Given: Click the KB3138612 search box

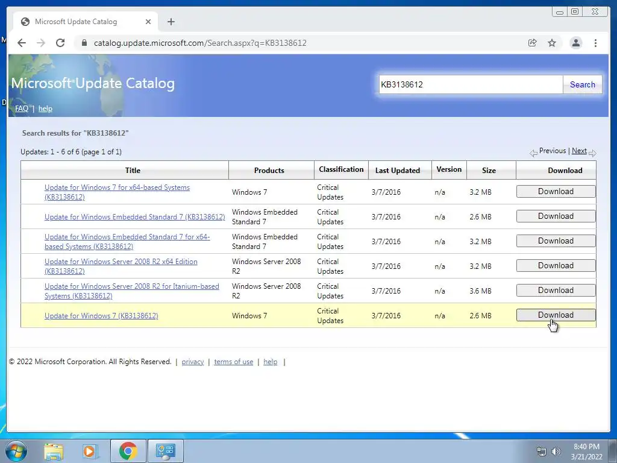Looking at the screenshot, I should point(471,84).
